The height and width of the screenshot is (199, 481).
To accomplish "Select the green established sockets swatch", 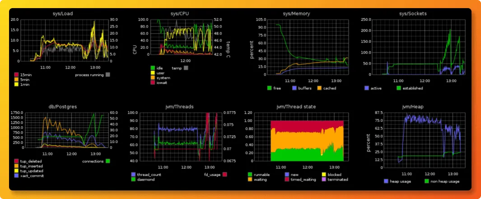I will pos(399,88).
